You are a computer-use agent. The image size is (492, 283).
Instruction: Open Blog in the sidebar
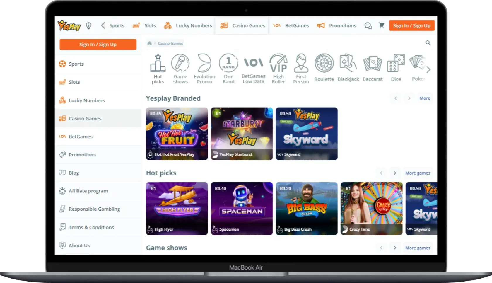(x=98, y=173)
